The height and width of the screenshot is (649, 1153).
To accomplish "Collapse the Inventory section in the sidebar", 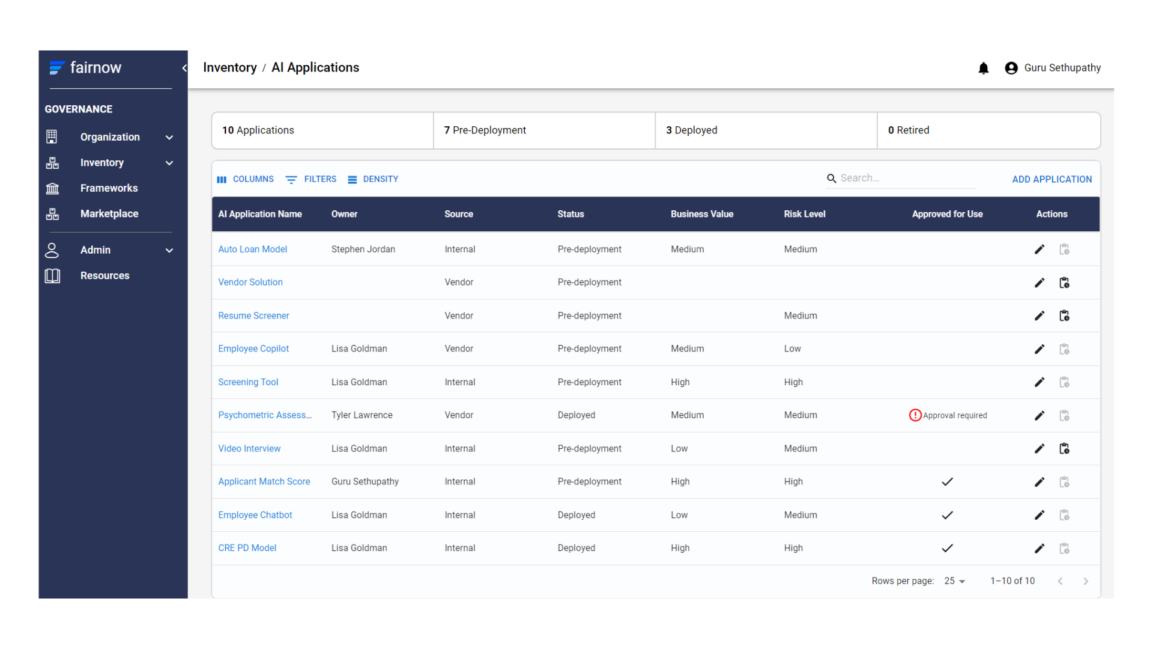I will [x=169, y=162].
